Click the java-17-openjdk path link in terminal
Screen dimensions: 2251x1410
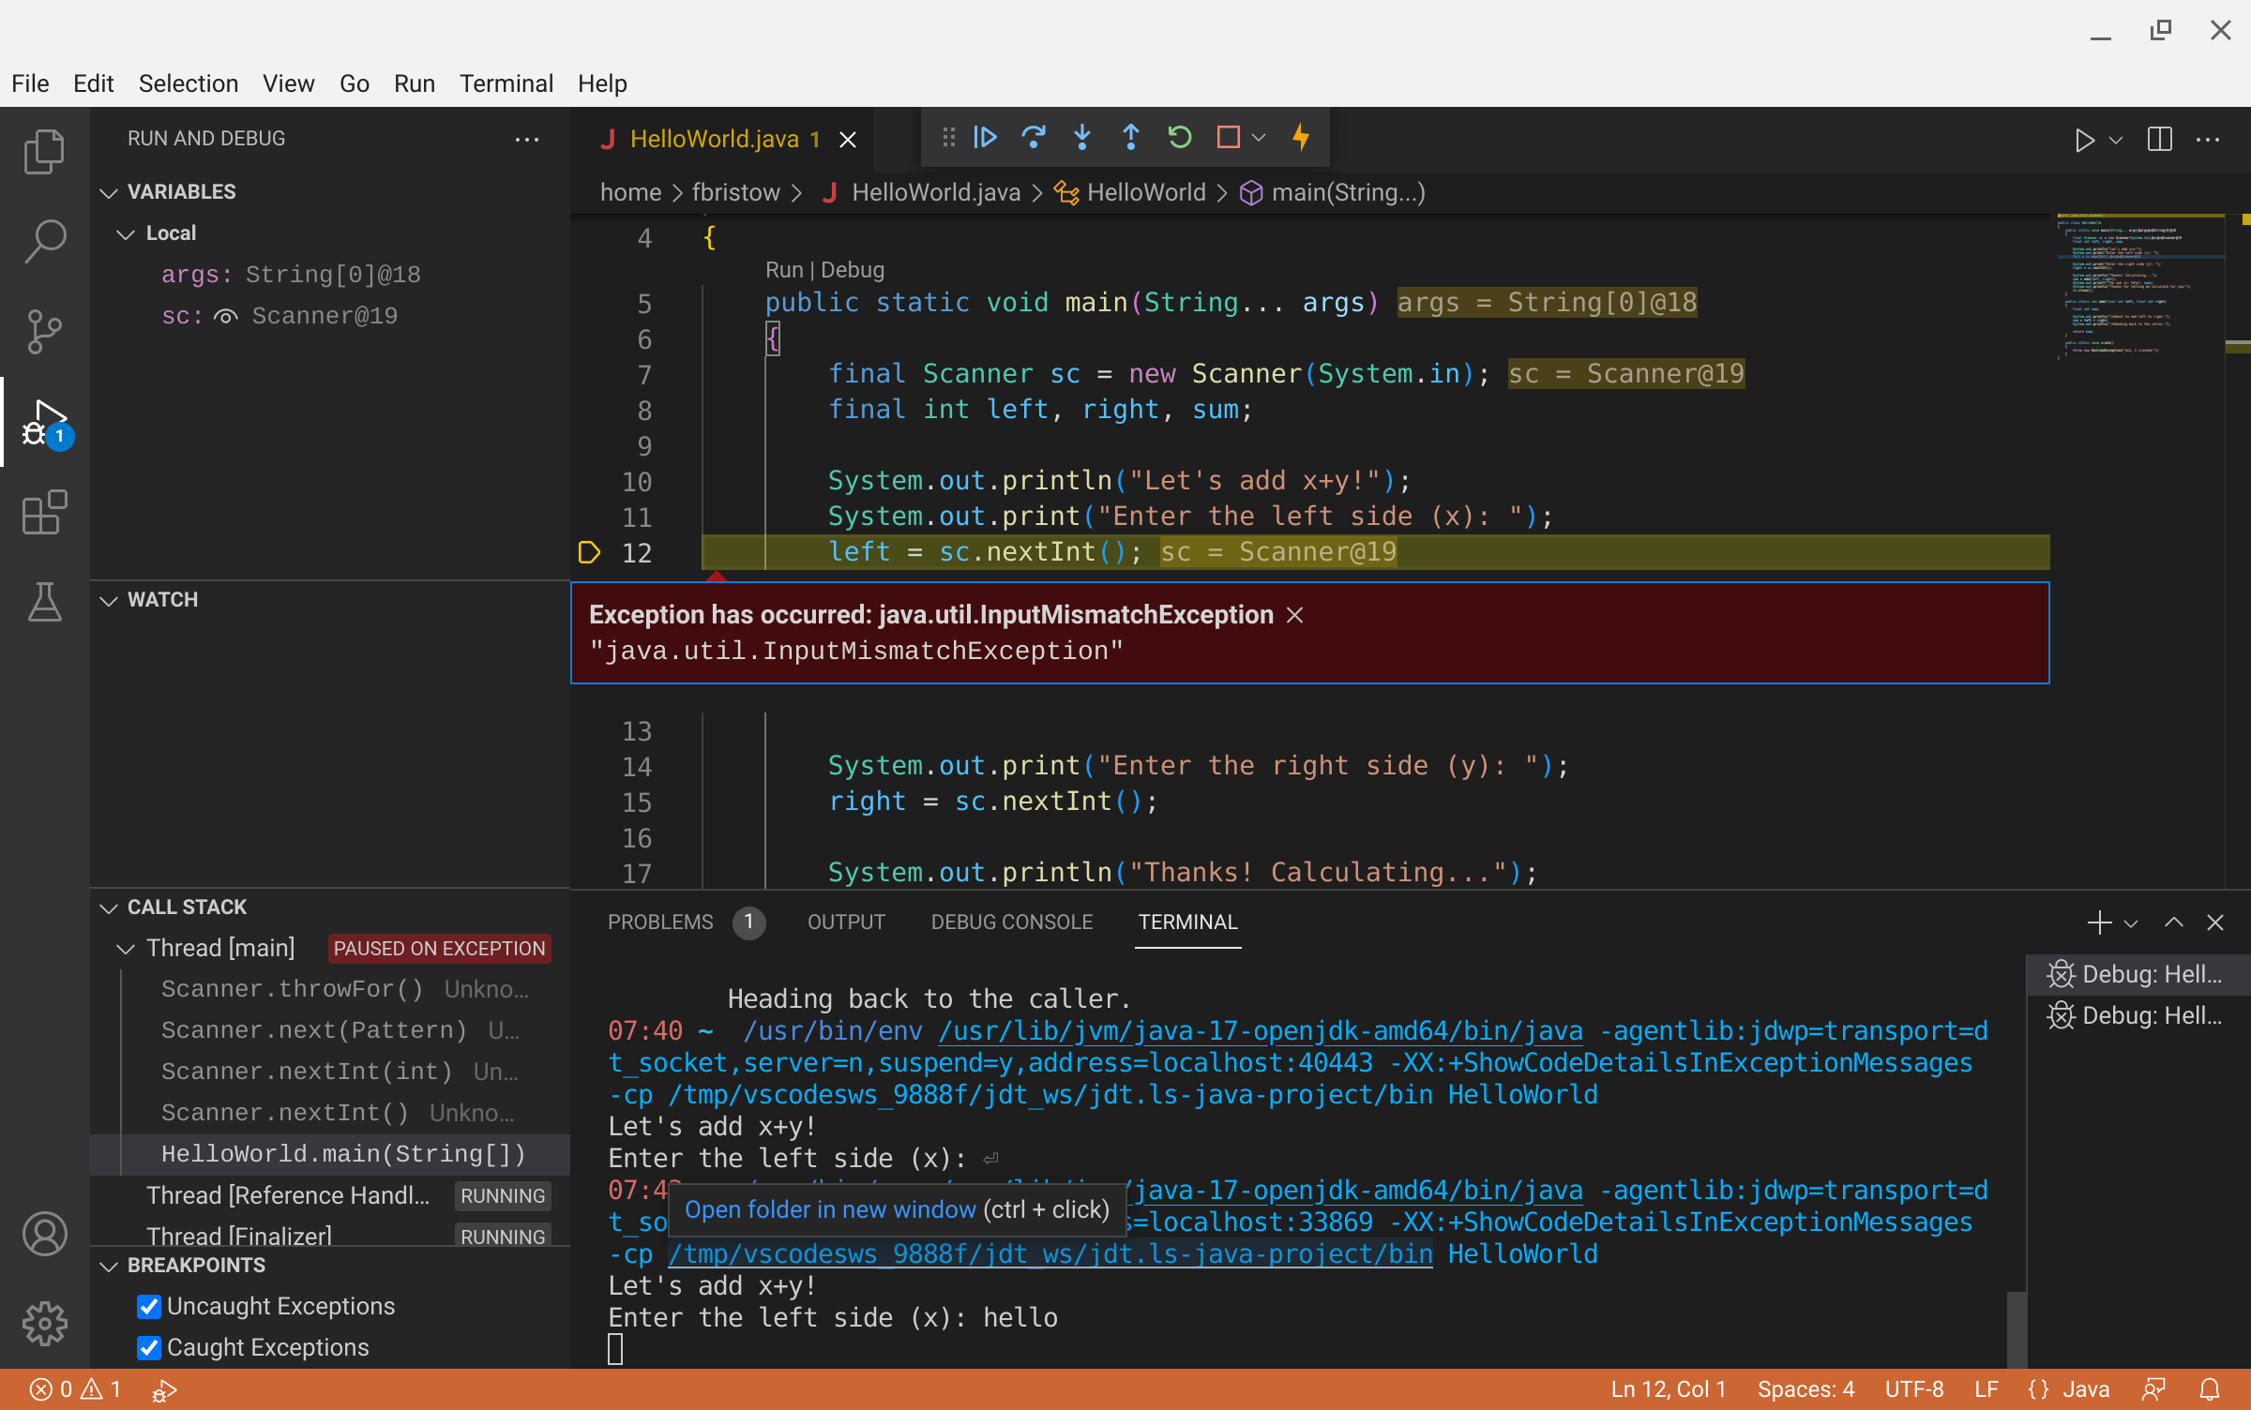point(1260,1031)
